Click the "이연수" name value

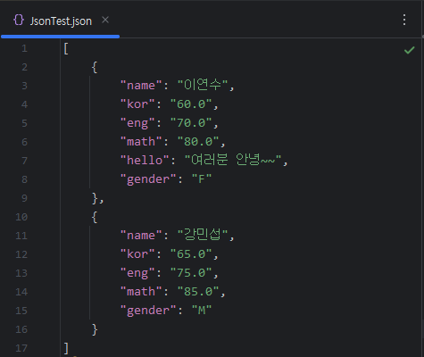point(203,86)
